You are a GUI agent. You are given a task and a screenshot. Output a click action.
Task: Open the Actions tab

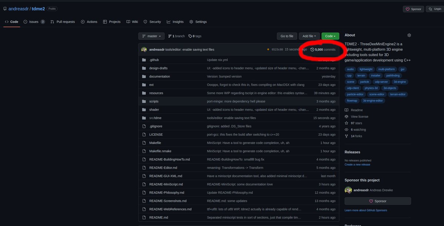pyautogui.click(x=89, y=22)
